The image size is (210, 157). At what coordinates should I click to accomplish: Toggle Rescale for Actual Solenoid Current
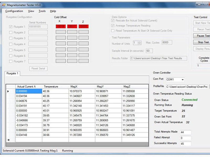[113, 21]
